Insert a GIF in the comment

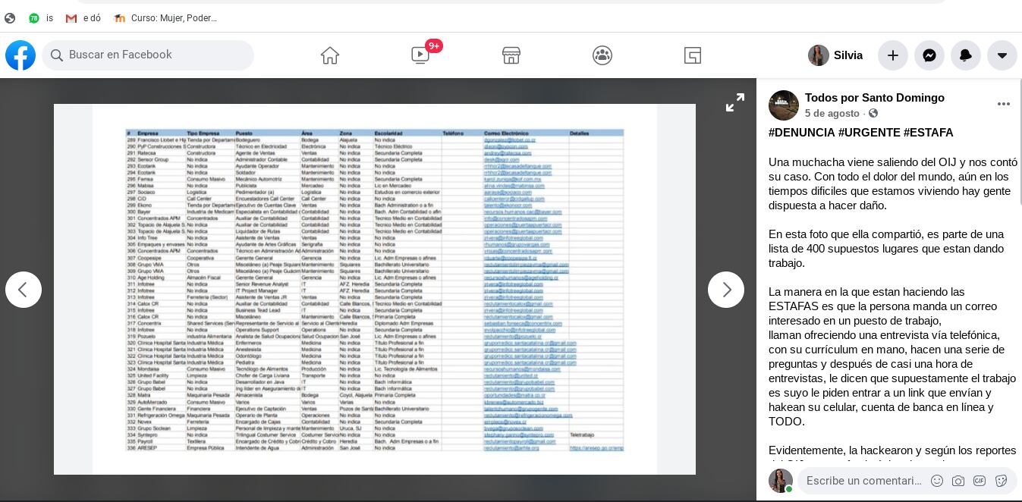point(980,481)
